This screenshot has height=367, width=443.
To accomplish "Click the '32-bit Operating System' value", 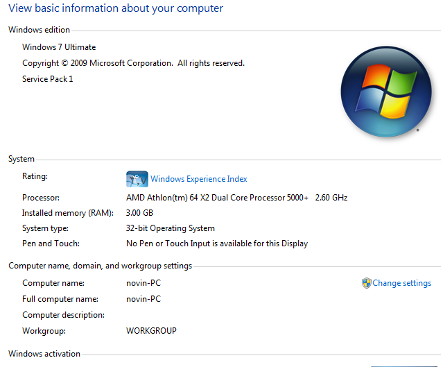I will [171, 228].
